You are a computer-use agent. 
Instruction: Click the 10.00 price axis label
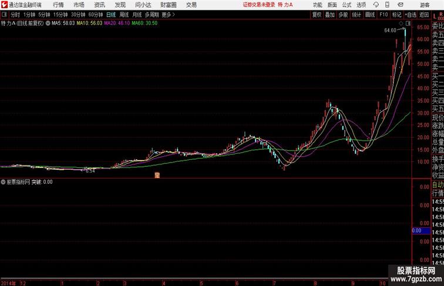pos(423,162)
